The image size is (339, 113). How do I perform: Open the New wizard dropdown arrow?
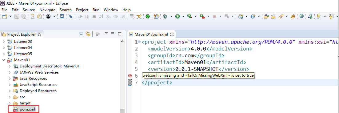click(10, 16)
